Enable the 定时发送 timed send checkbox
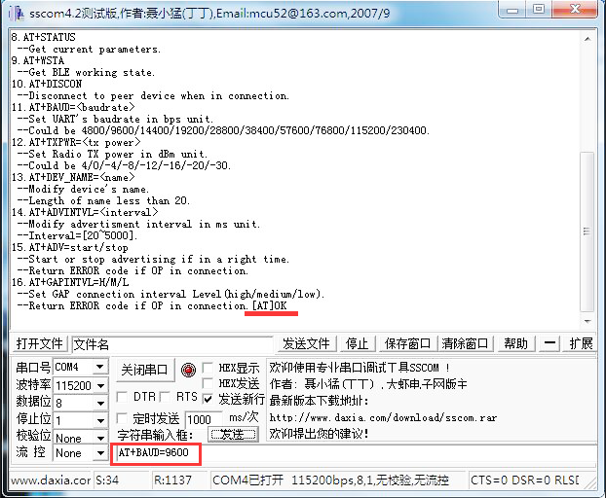The height and width of the screenshot is (498, 606). click(x=122, y=417)
